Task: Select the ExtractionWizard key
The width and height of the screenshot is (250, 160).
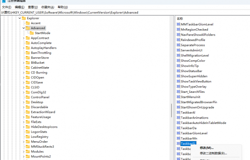Action: 43,112
